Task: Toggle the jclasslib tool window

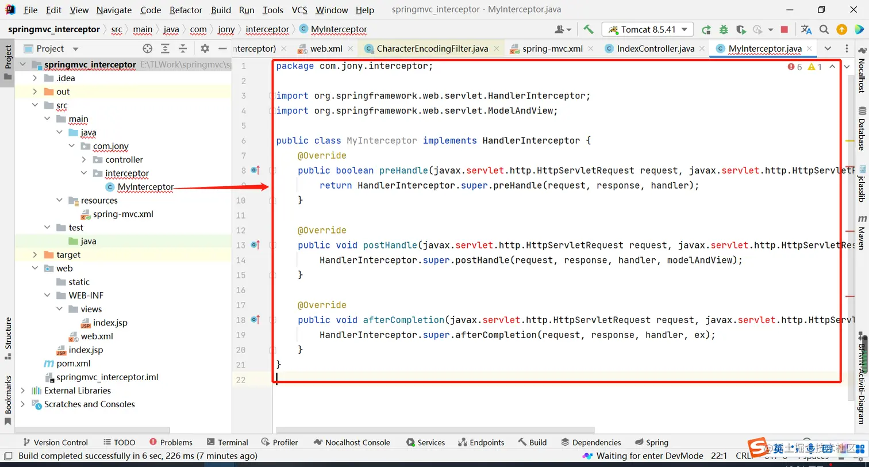Action: click(862, 183)
